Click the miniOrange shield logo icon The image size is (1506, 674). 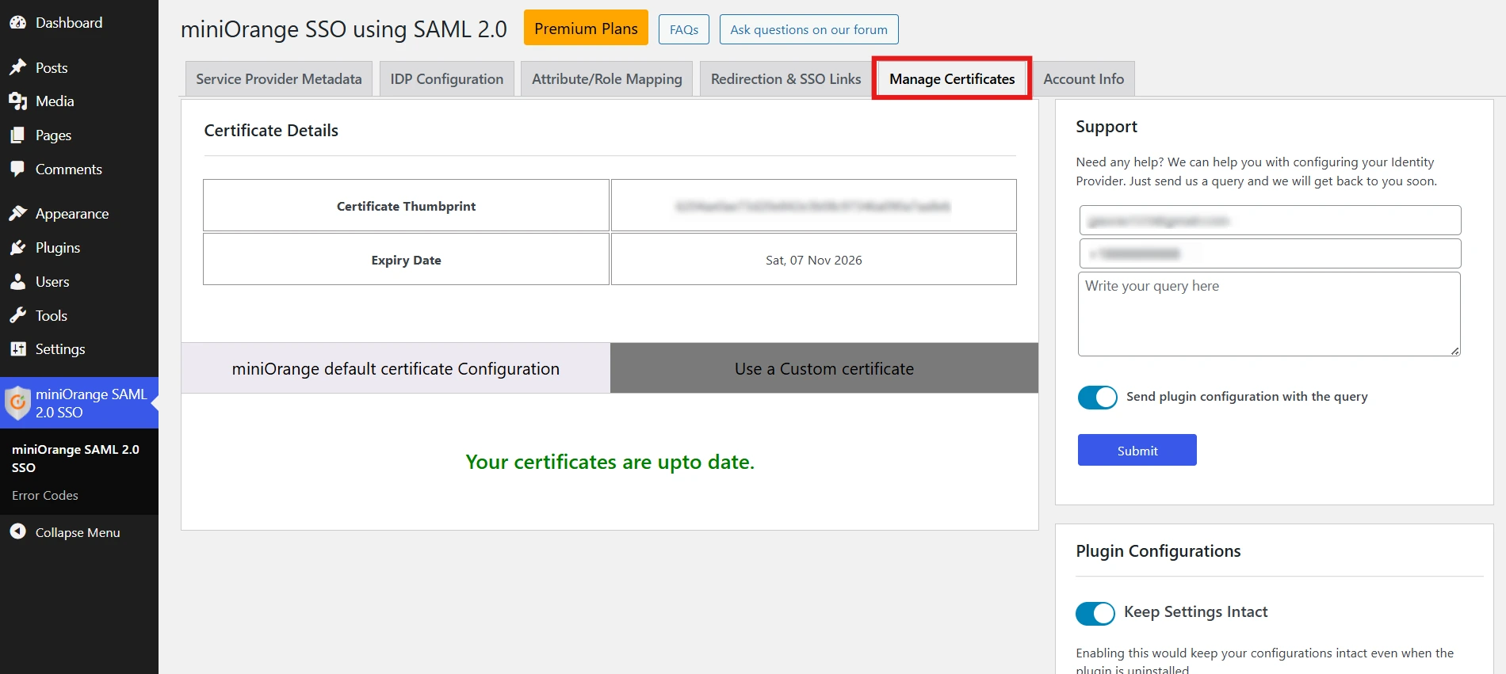(x=17, y=403)
